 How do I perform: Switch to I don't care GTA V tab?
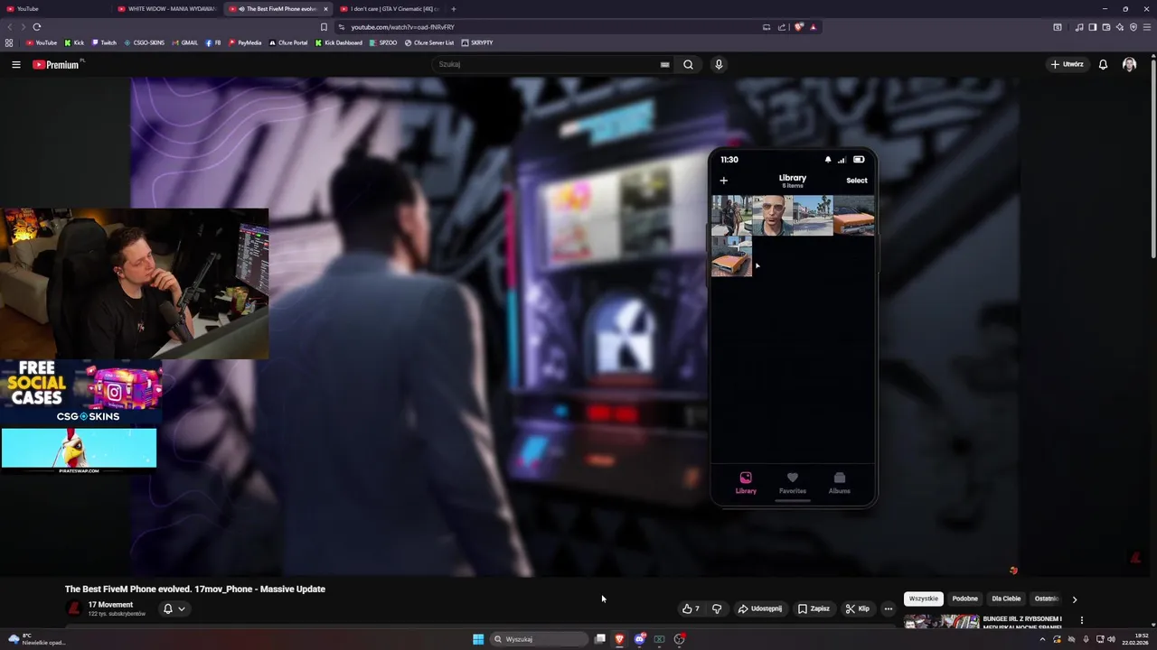pos(389,9)
